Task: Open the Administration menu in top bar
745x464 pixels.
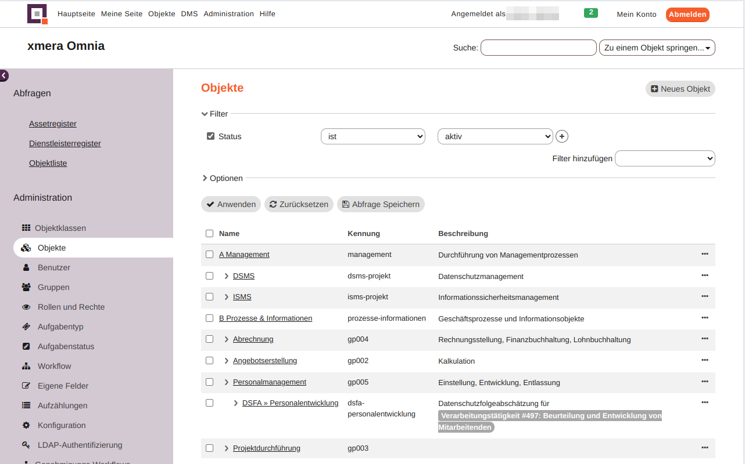Action: tap(228, 14)
